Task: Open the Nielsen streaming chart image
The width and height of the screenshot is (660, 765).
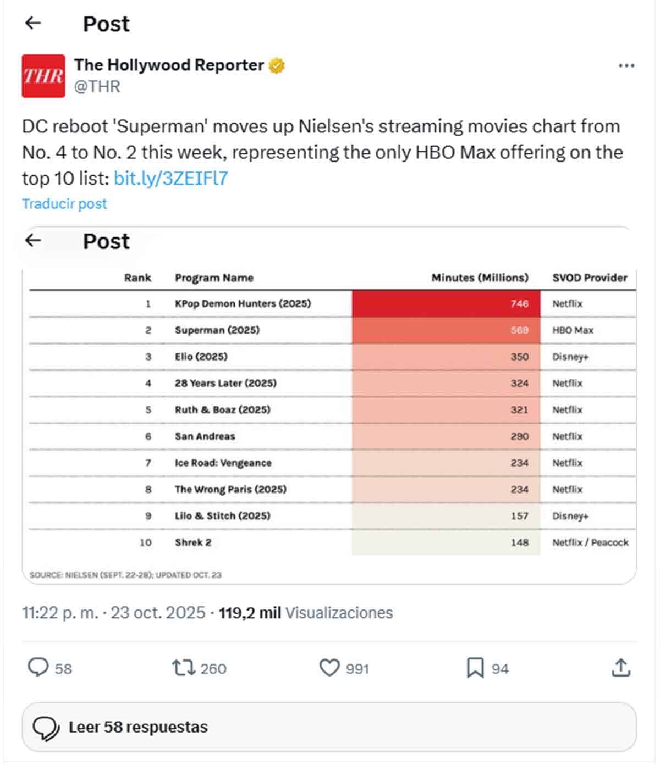Action: coord(329,418)
